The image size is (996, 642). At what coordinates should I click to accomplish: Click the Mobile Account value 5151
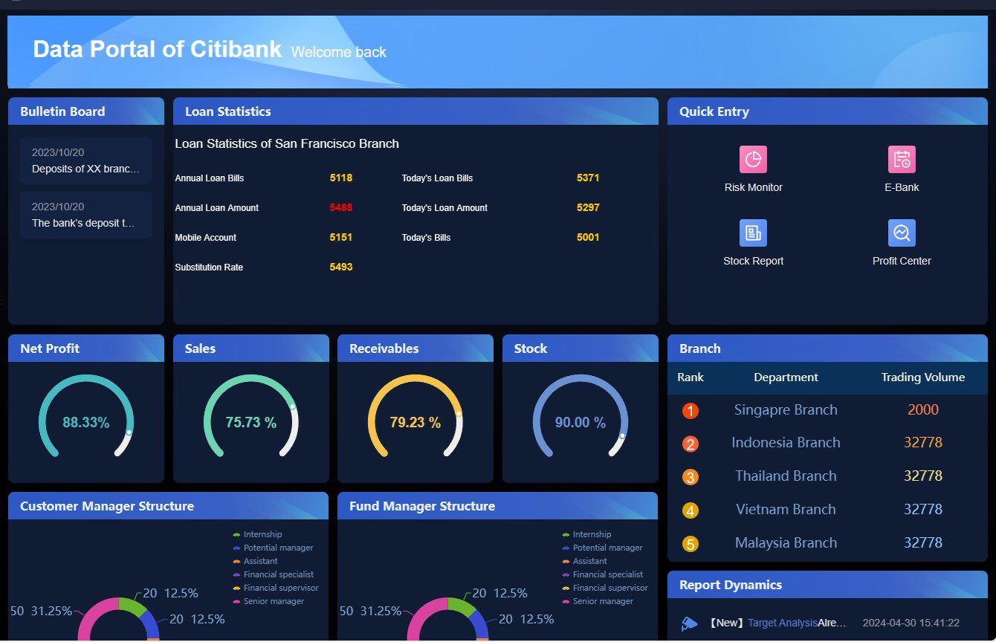click(x=341, y=238)
